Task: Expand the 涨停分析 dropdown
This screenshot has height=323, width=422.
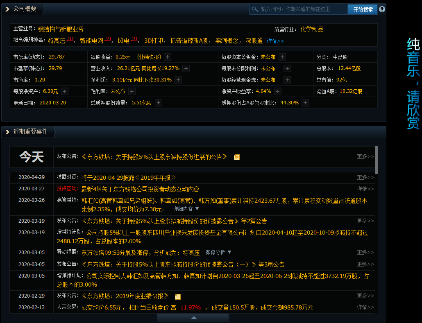Action: 218,252
